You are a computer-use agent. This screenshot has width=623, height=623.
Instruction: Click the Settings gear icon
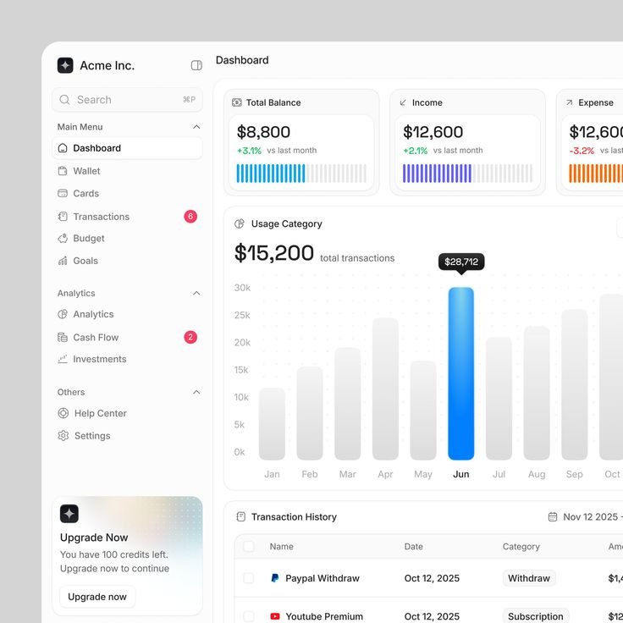(63, 435)
